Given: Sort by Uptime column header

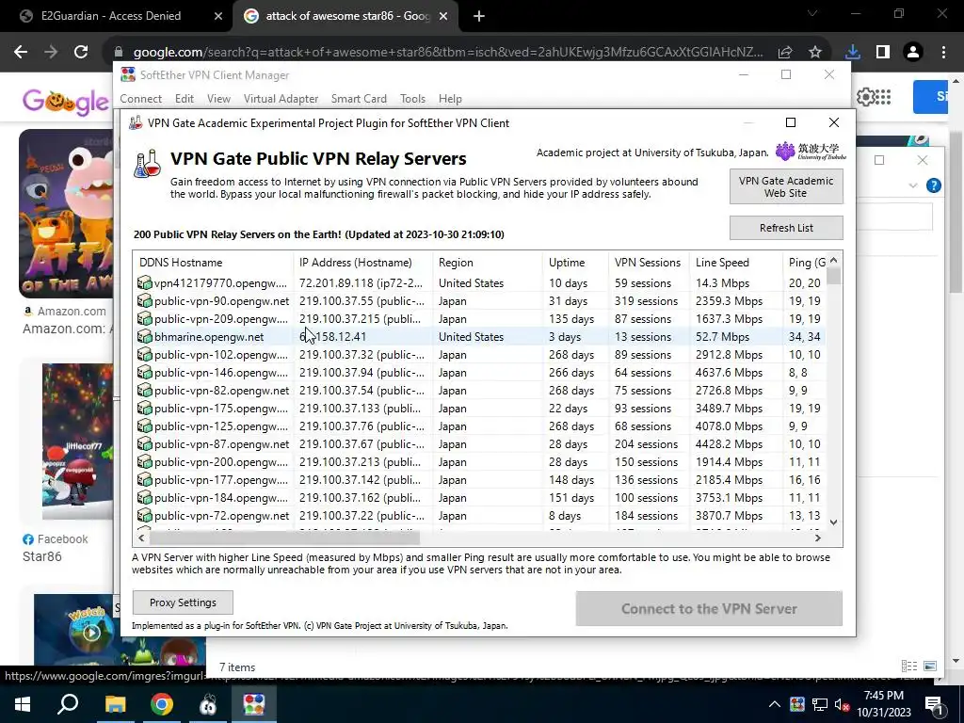Looking at the screenshot, I should point(575,263).
